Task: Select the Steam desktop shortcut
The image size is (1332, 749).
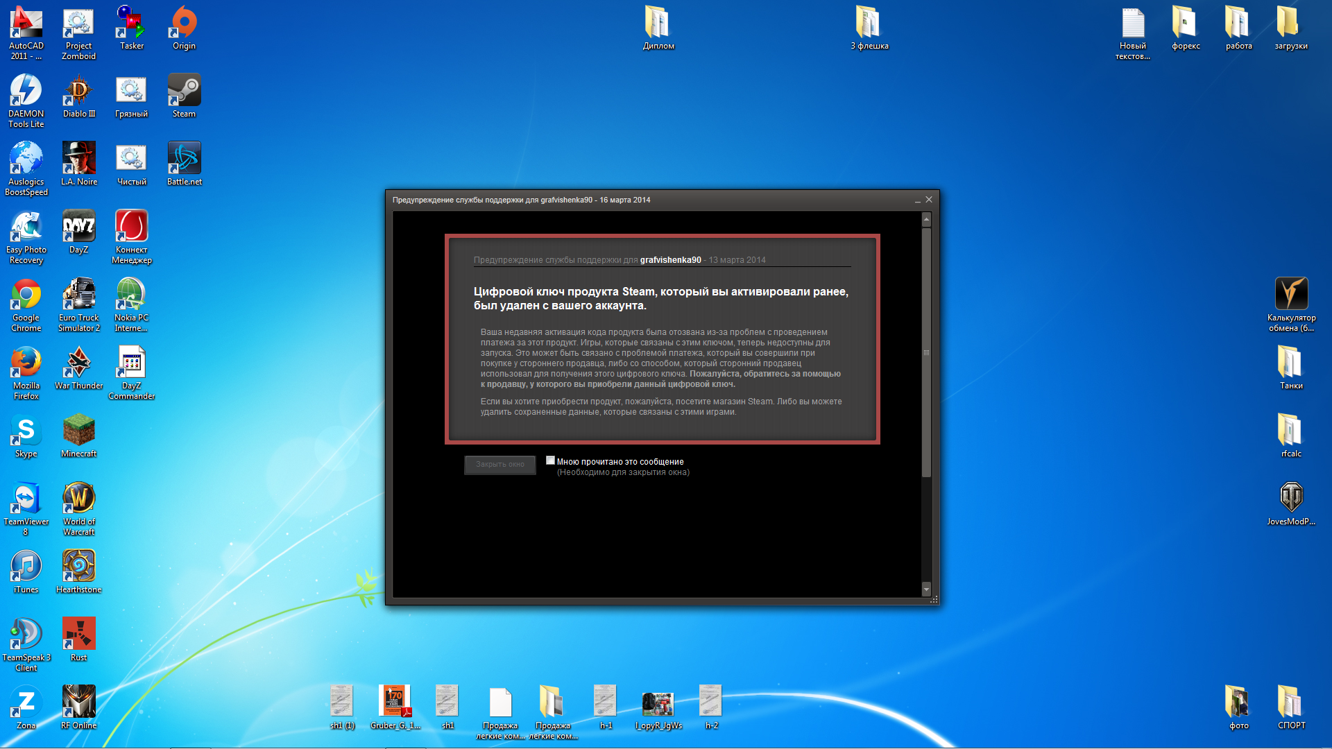Action: 184,96
